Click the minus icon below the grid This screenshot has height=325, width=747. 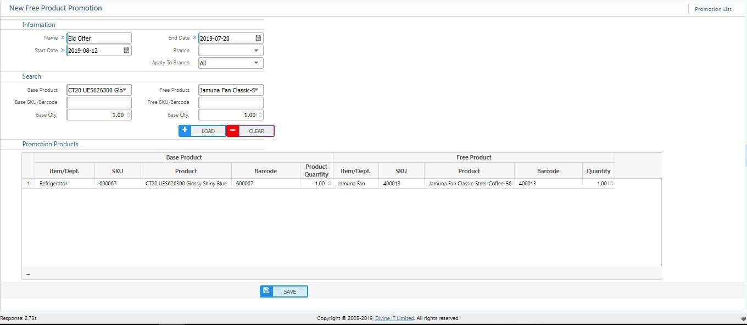coord(29,274)
